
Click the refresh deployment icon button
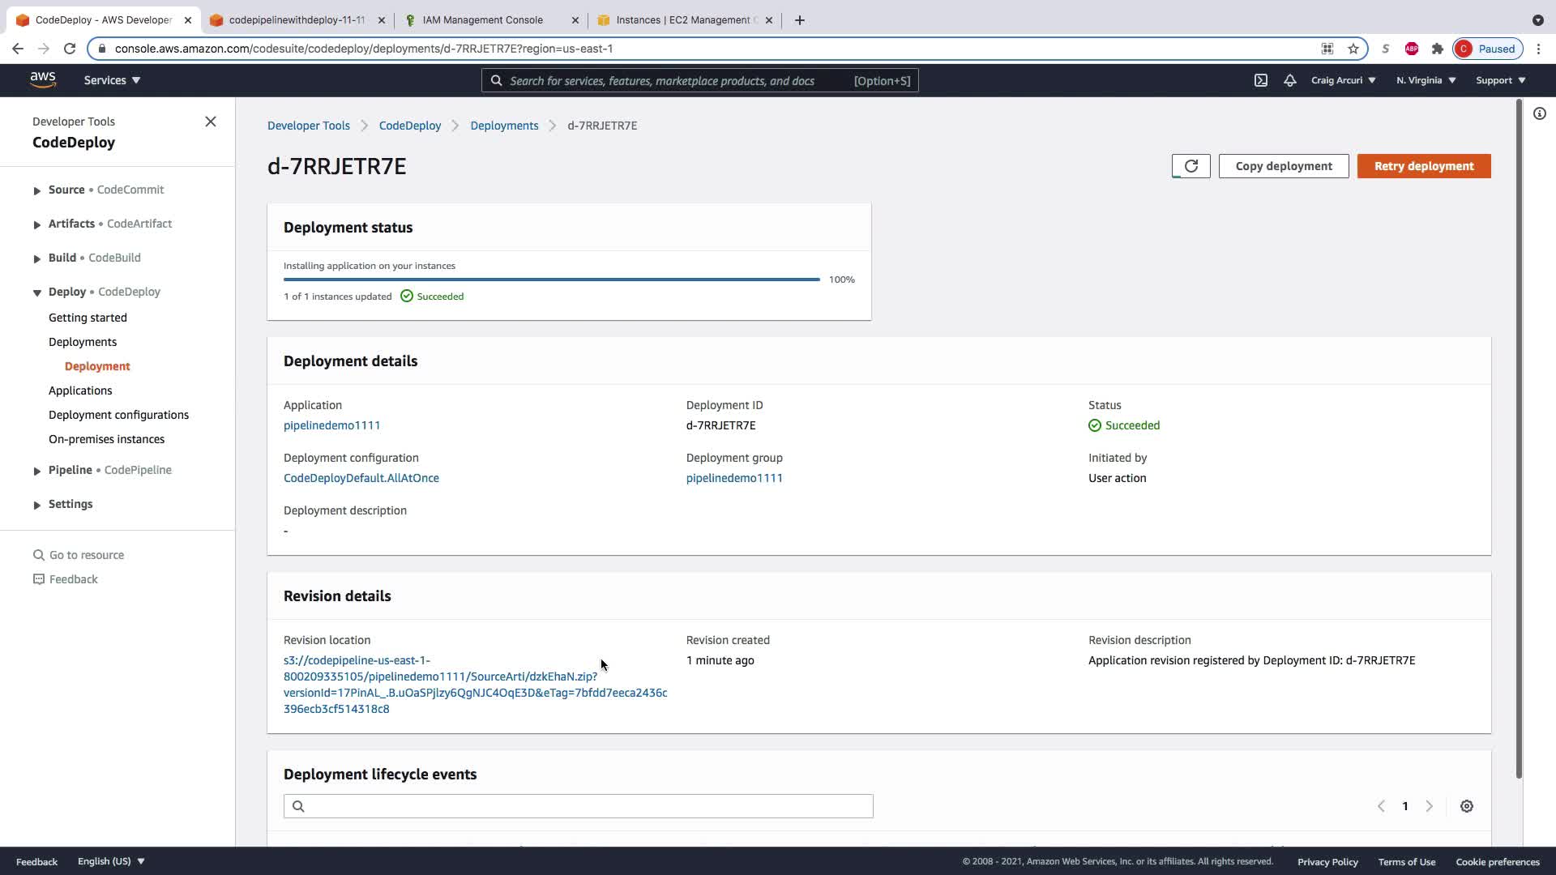click(1191, 166)
